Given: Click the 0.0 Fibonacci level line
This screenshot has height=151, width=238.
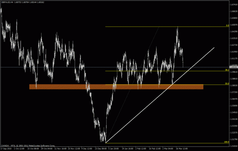Looking at the screenshot, I should pyautogui.click(x=167, y=27).
